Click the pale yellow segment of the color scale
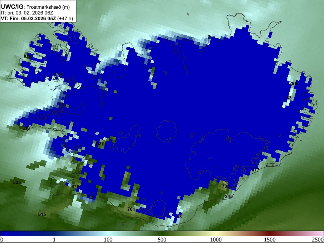Screen dimensions: 324x243 (x=216, y=233)
